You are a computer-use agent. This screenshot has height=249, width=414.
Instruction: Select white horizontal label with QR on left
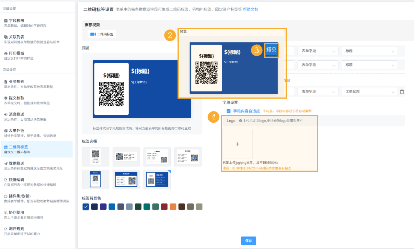[x=126, y=157]
